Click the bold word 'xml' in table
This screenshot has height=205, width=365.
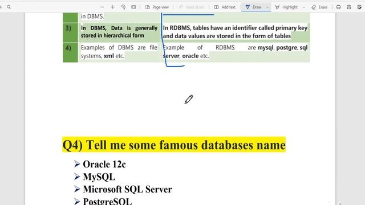pos(109,56)
